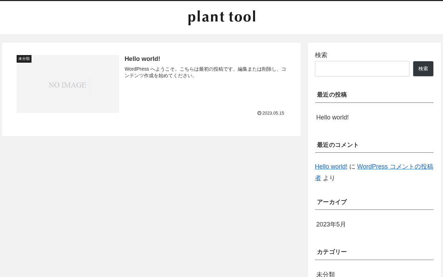The height and width of the screenshot is (277, 443).
Task: Open the 2023年5月 archive
Action: [x=331, y=224]
